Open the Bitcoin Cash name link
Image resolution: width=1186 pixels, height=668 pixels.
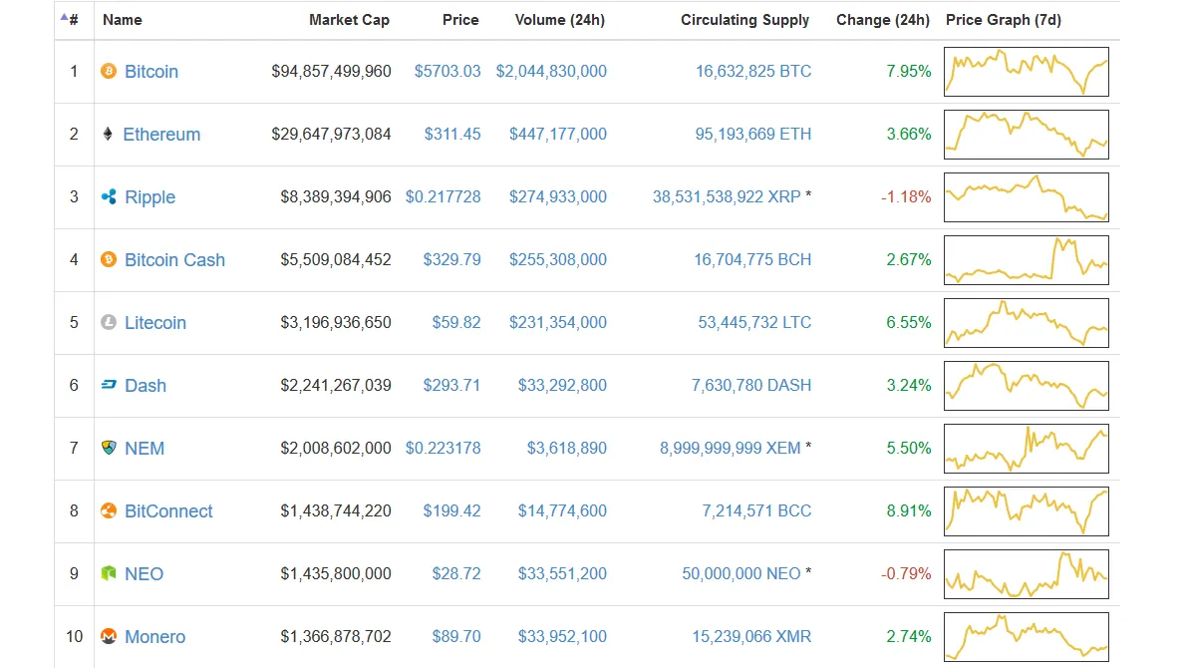174,259
